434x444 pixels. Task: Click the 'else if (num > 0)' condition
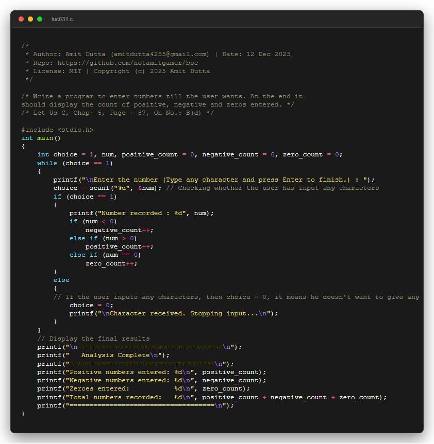[x=103, y=238]
